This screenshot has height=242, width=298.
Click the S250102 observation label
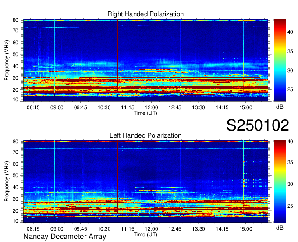[x=258, y=125]
